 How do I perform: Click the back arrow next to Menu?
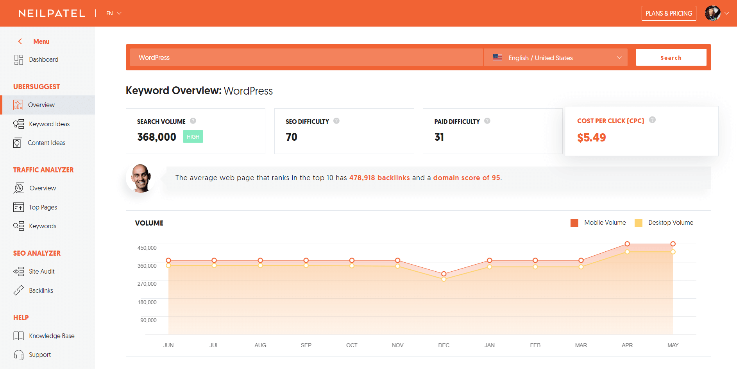tap(20, 41)
